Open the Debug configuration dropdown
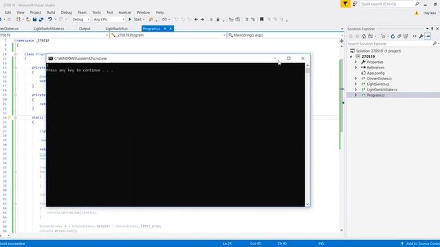The height and width of the screenshot is (247, 440). (x=80, y=19)
